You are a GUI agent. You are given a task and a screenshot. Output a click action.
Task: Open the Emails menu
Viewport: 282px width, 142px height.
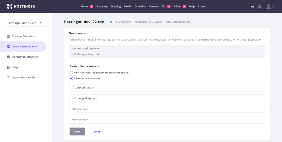pyautogui.click(x=128, y=7)
